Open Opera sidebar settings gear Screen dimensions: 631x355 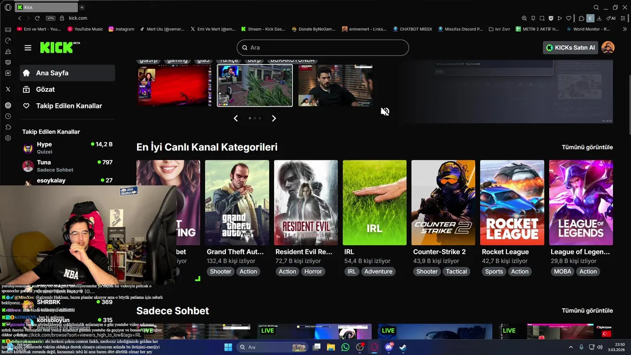tap(8, 138)
